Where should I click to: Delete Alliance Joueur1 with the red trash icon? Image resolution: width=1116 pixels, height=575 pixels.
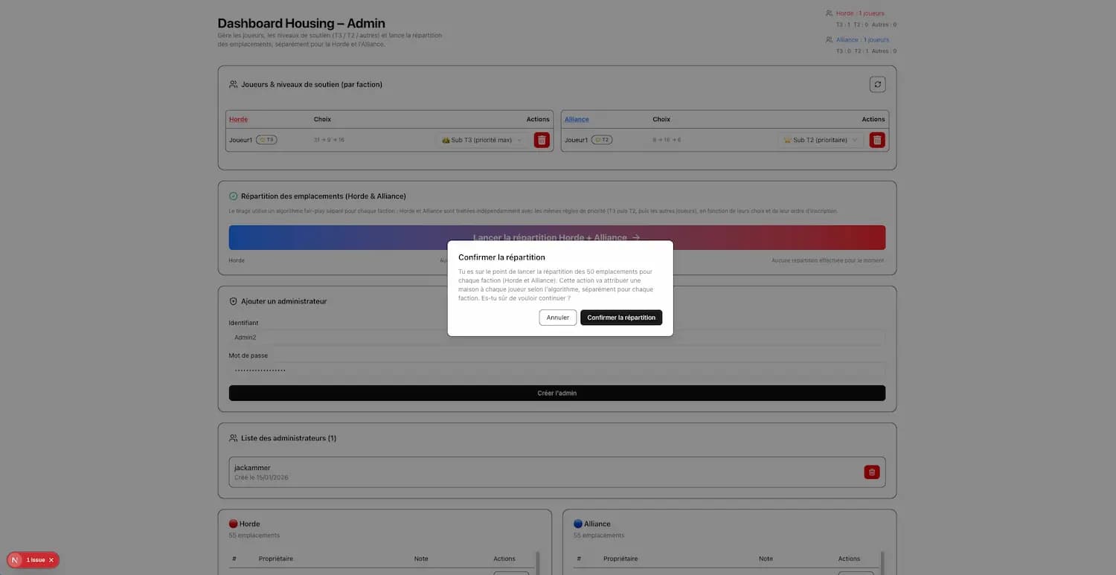(877, 140)
